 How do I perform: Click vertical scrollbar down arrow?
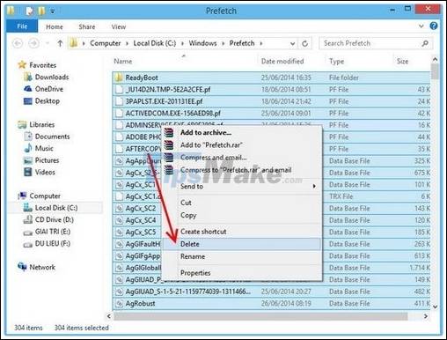(435, 307)
